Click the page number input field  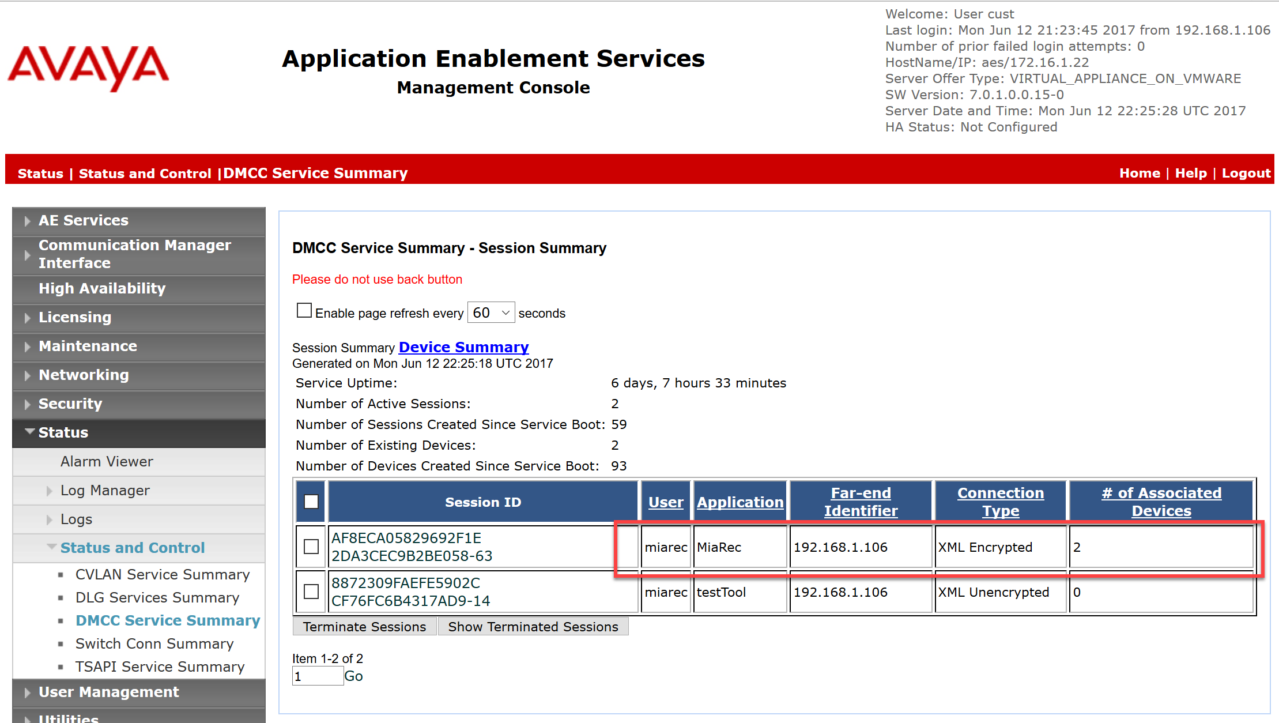pos(318,676)
